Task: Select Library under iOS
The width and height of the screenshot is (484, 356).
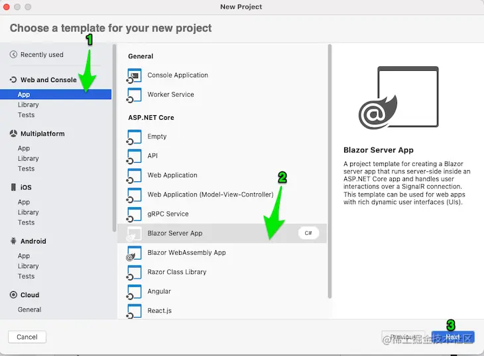Action: 28,212
